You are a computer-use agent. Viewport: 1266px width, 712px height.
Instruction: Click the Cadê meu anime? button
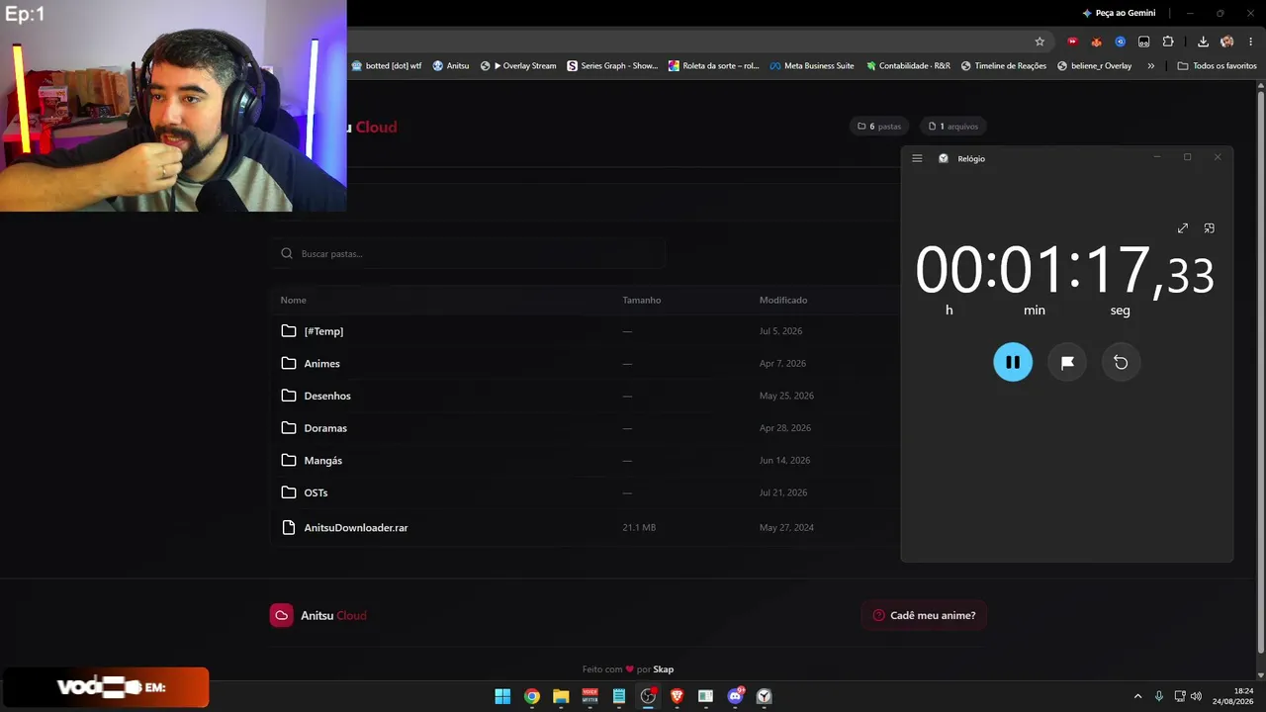click(x=924, y=616)
